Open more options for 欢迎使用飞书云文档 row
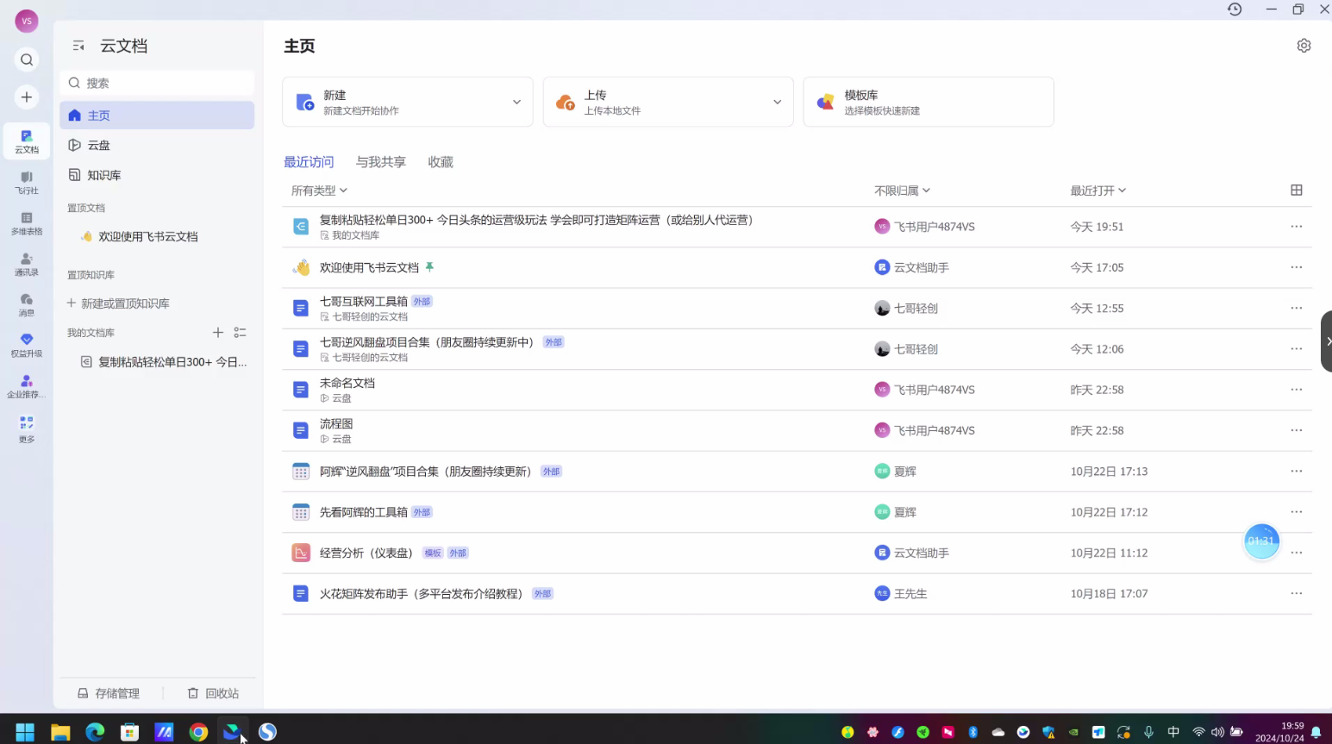This screenshot has height=744, width=1332. coord(1296,267)
